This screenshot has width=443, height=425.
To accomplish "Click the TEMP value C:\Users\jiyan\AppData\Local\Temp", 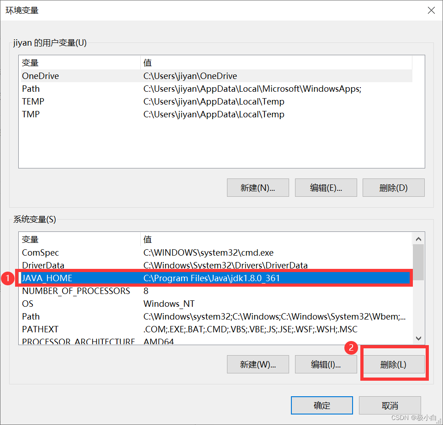I will tap(214, 102).
